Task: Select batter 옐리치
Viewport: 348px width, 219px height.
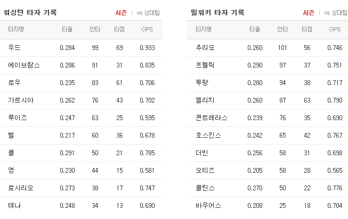Action: tap(205, 100)
